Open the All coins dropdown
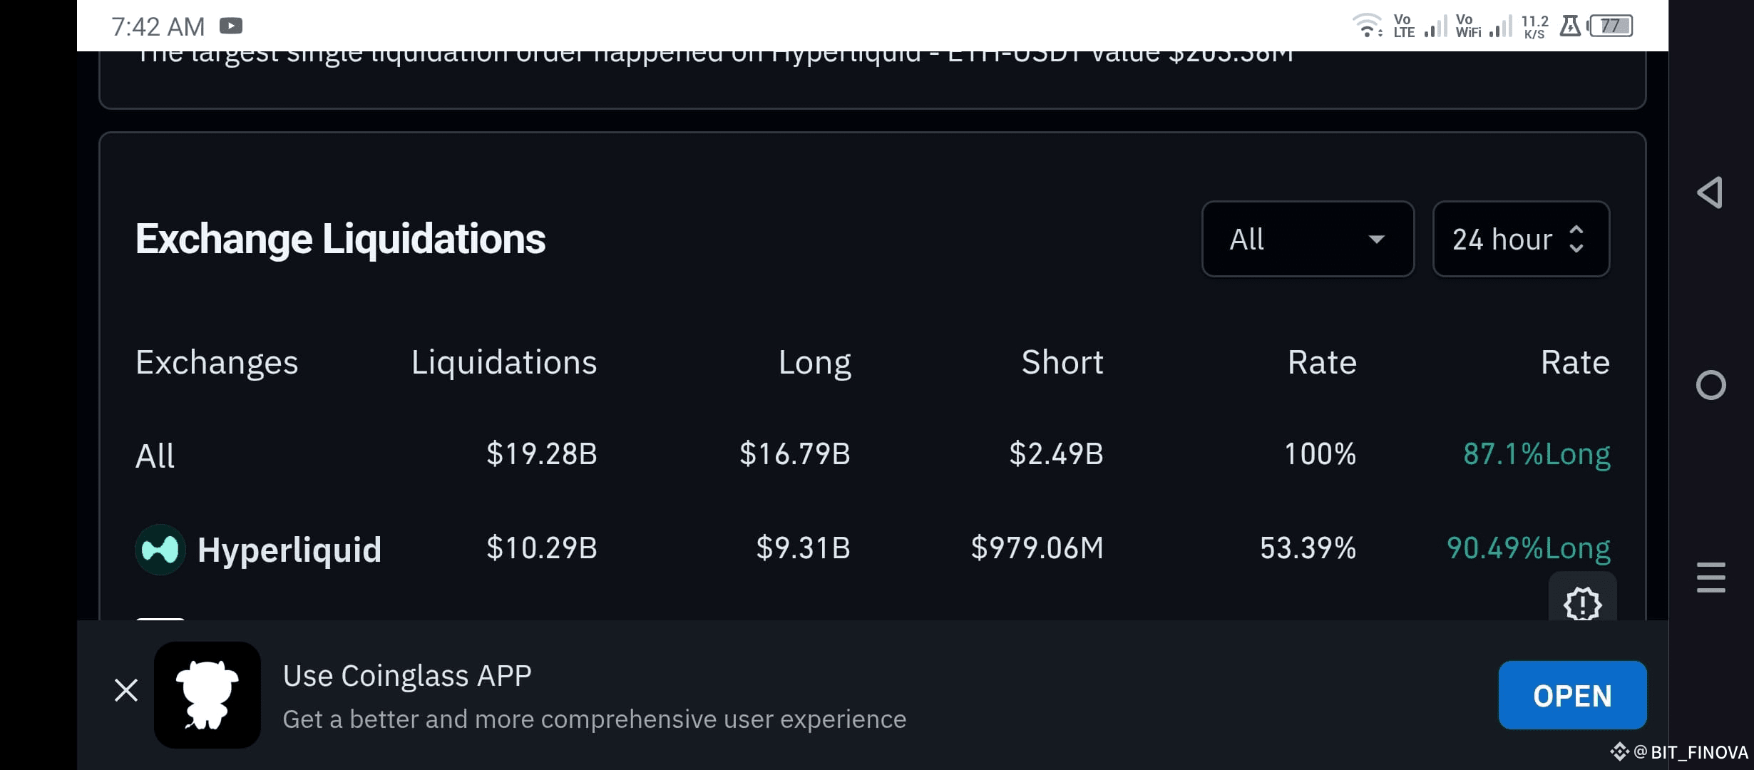Screen dimensions: 1754x770 coord(1308,239)
